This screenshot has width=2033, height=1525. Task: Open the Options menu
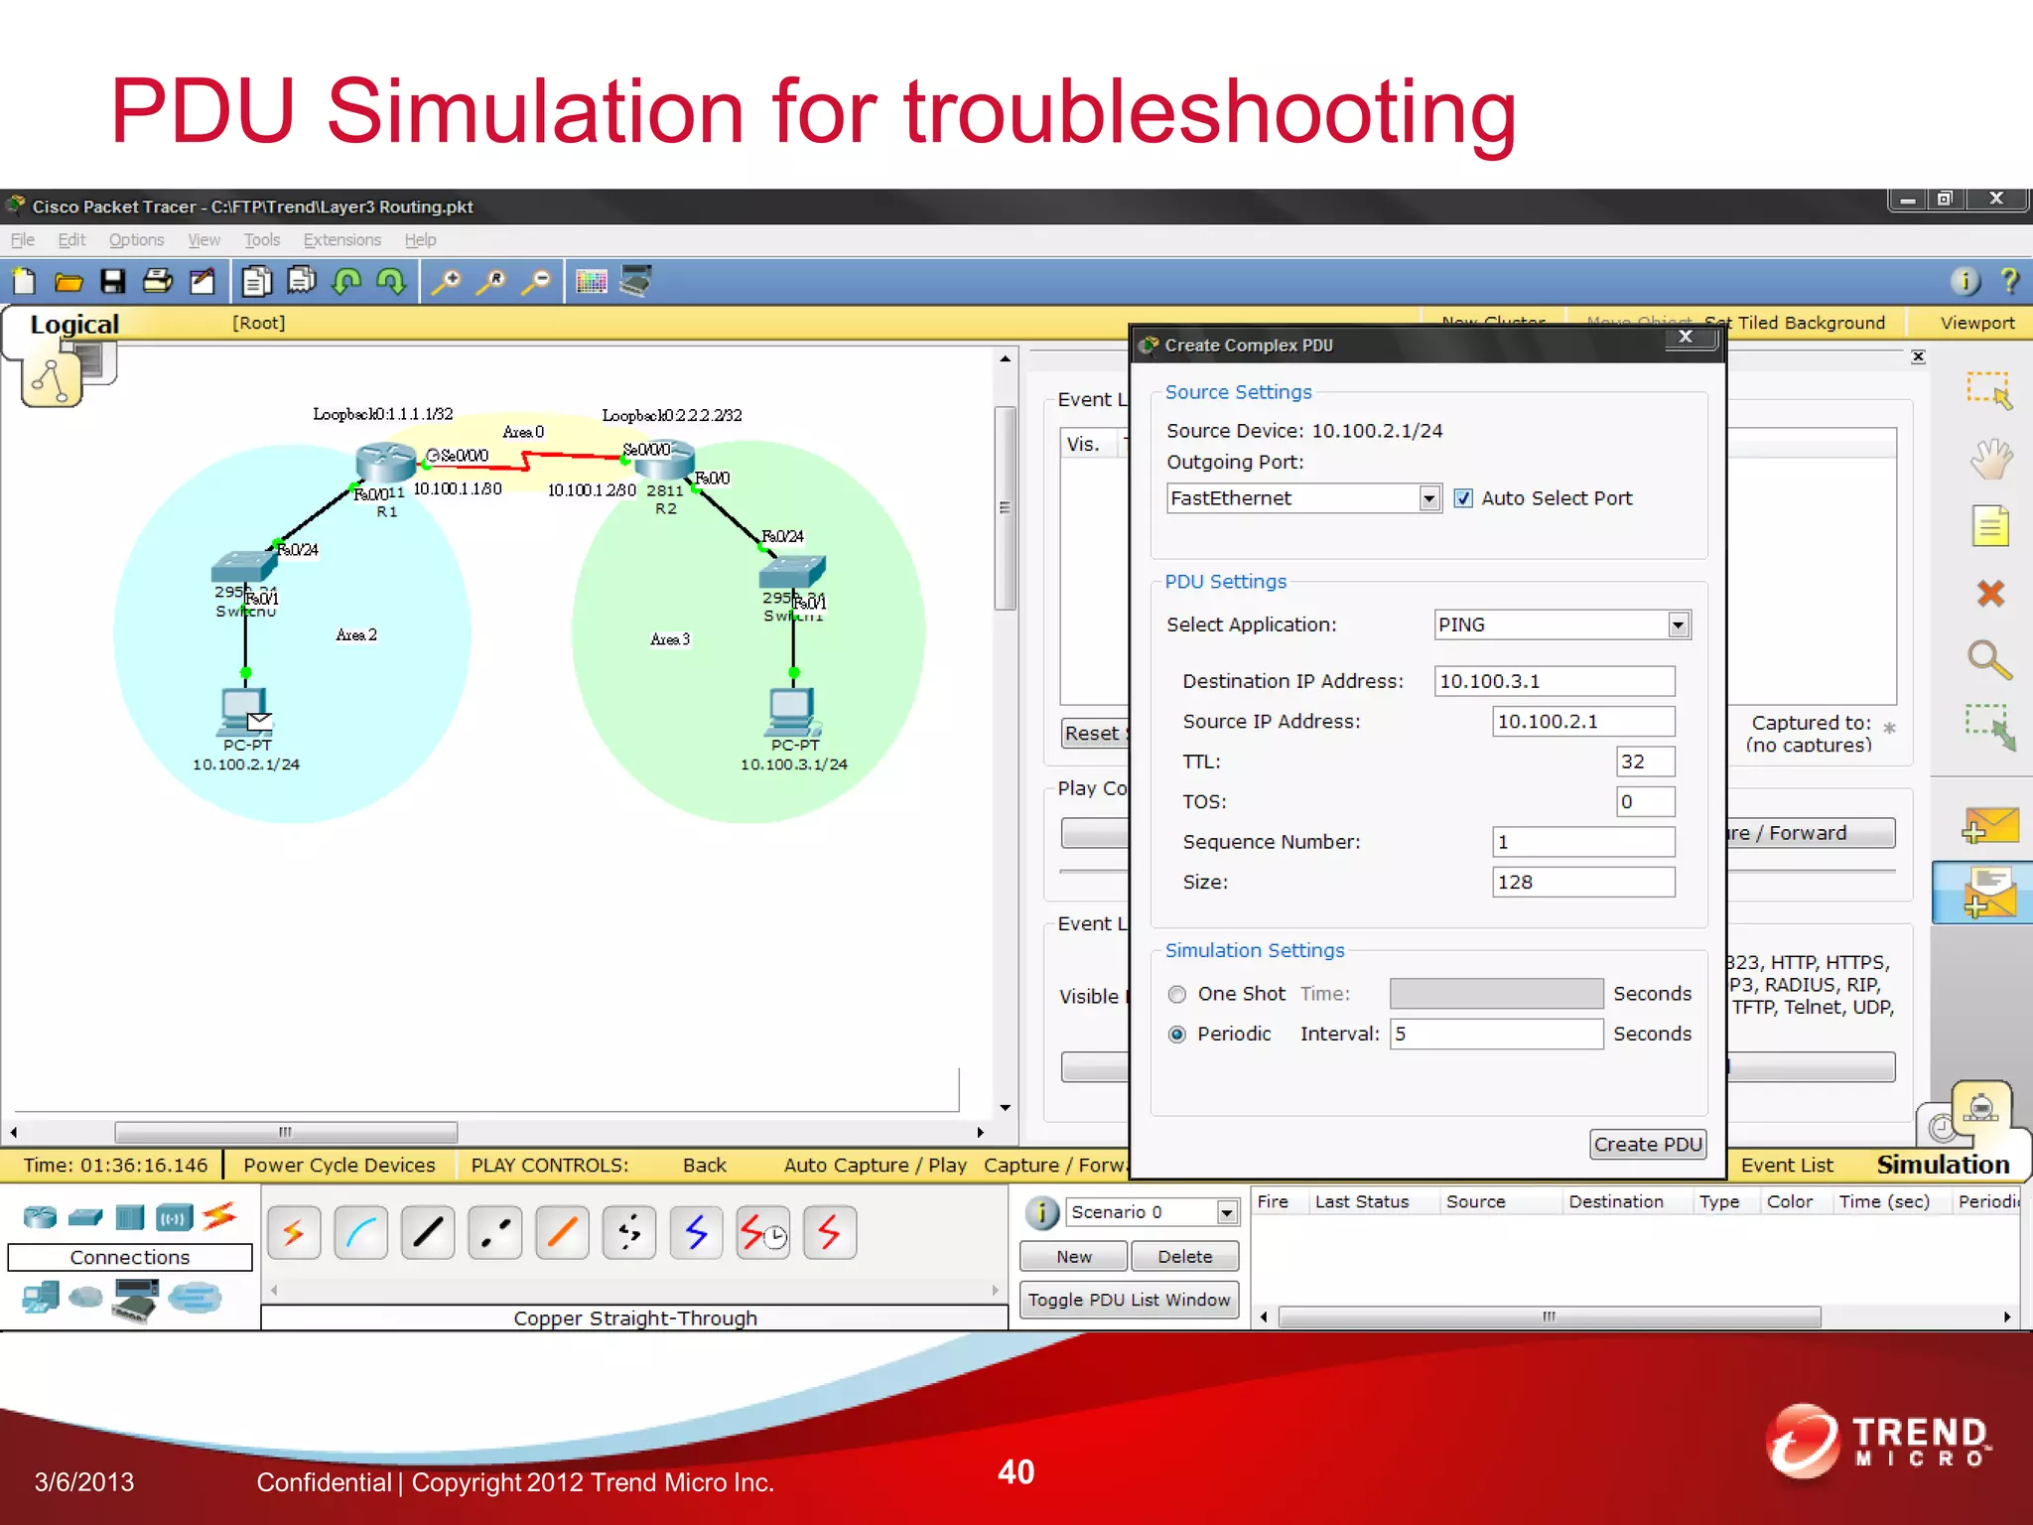pyautogui.click(x=136, y=240)
